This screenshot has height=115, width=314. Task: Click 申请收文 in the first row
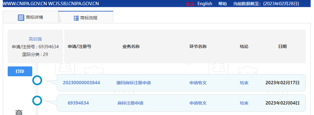coord(198,83)
